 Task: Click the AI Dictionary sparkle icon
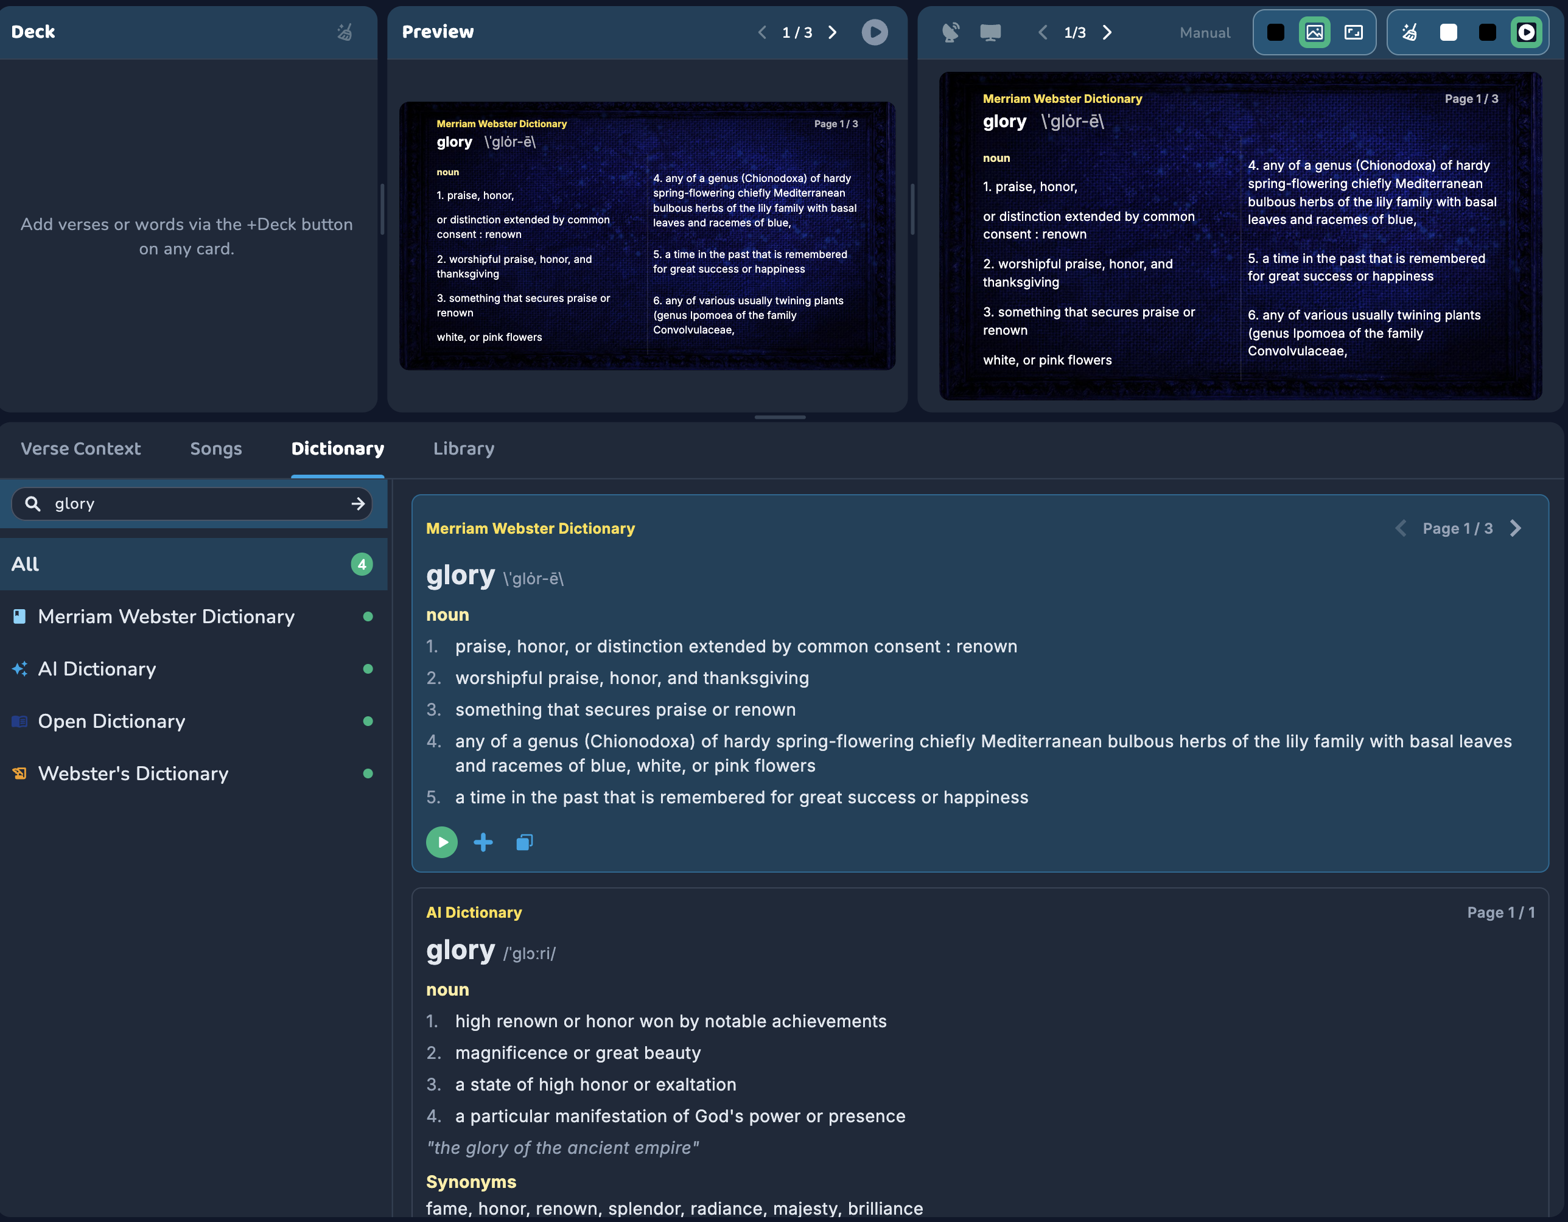click(x=19, y=669)
